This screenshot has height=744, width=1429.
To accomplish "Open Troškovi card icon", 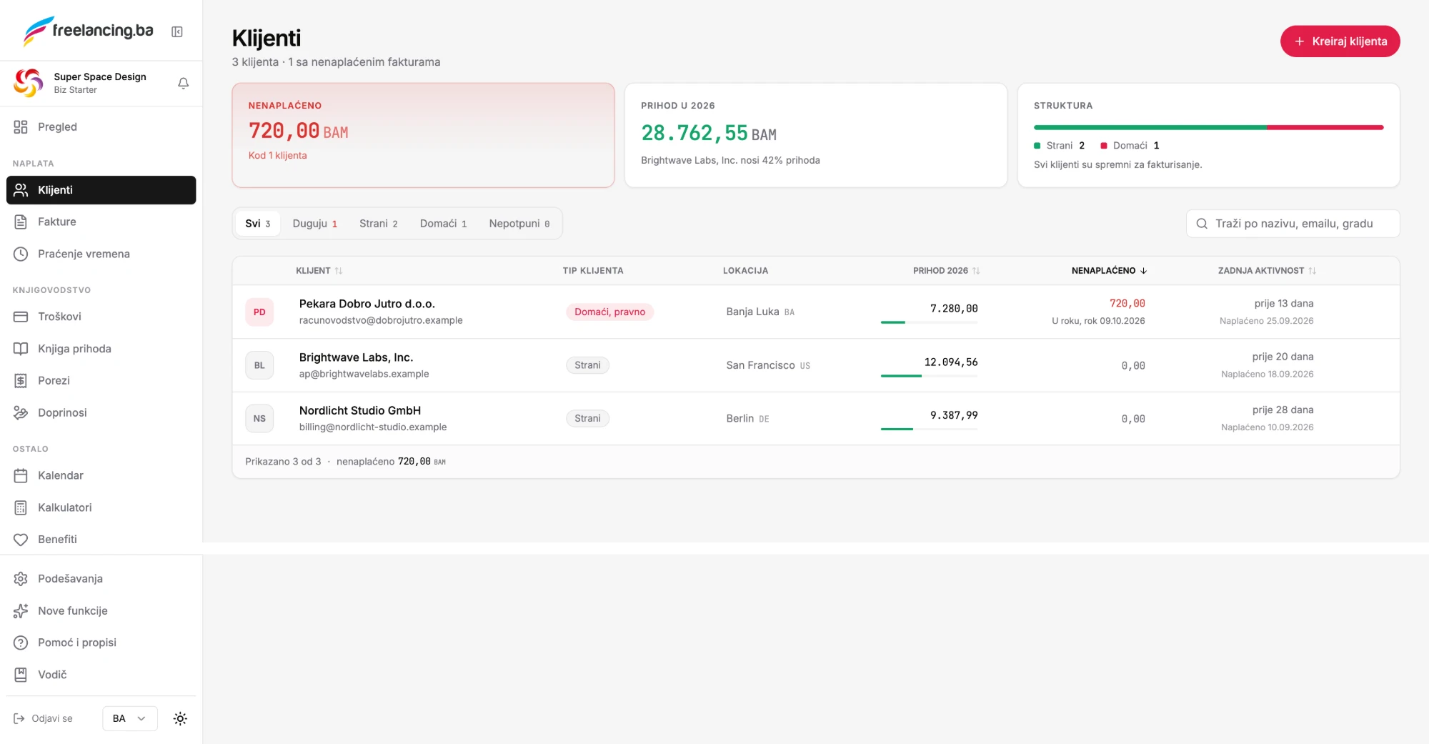I will [21, 317].
